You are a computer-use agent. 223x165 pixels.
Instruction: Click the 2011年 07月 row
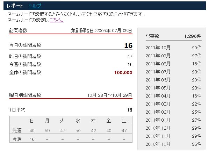tap(173, 72)
